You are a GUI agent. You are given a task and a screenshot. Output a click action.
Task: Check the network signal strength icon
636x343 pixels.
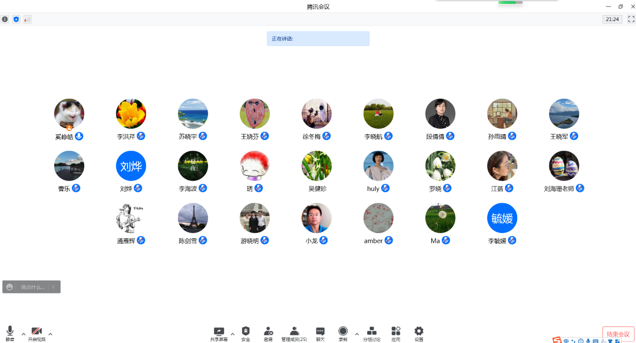(27, 19)
